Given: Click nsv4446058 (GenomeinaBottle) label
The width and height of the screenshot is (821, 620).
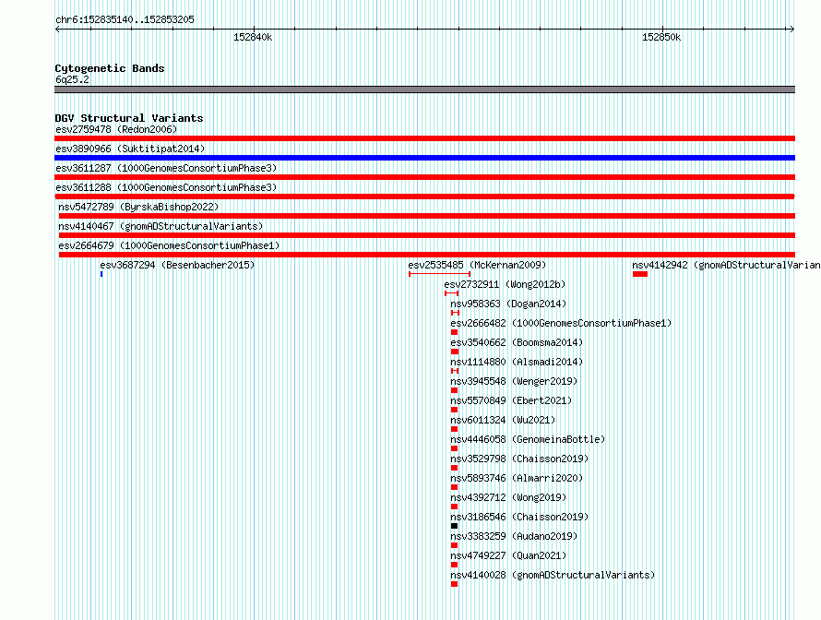Looking at the screenshot, I should pos(528,439).
